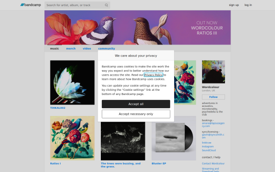Screen dimensions: 275x172
Task: Open the gavin@syncsmith.com licensing email link
Action: tap(213, 136)
